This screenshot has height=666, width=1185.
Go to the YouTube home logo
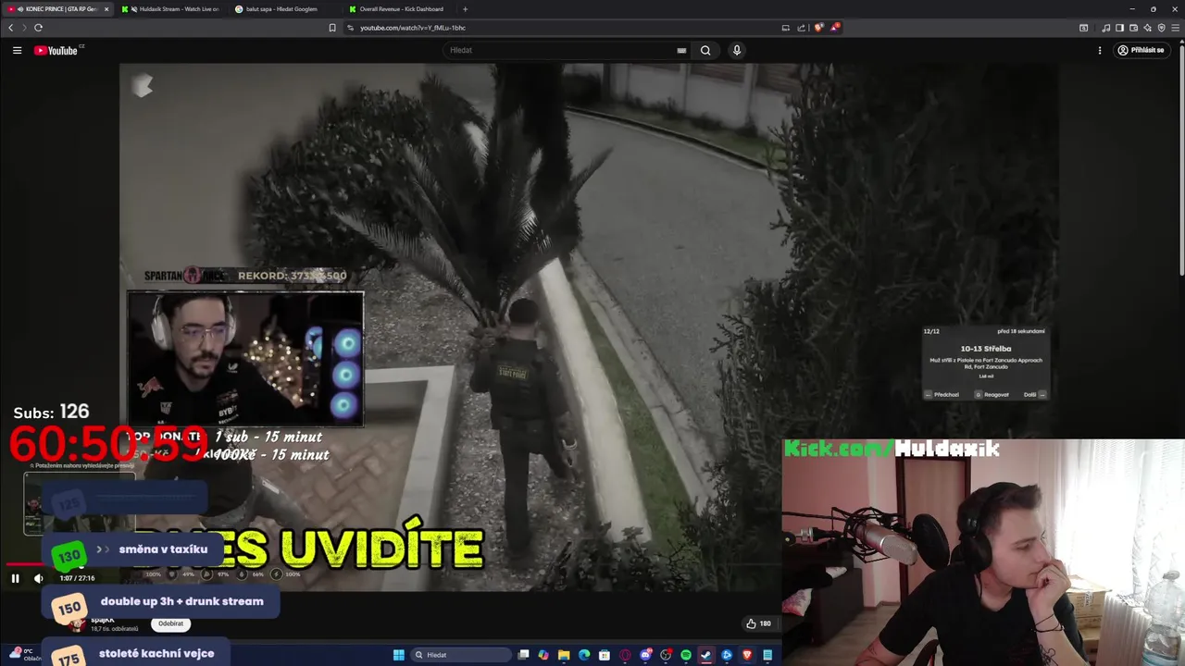58,50
